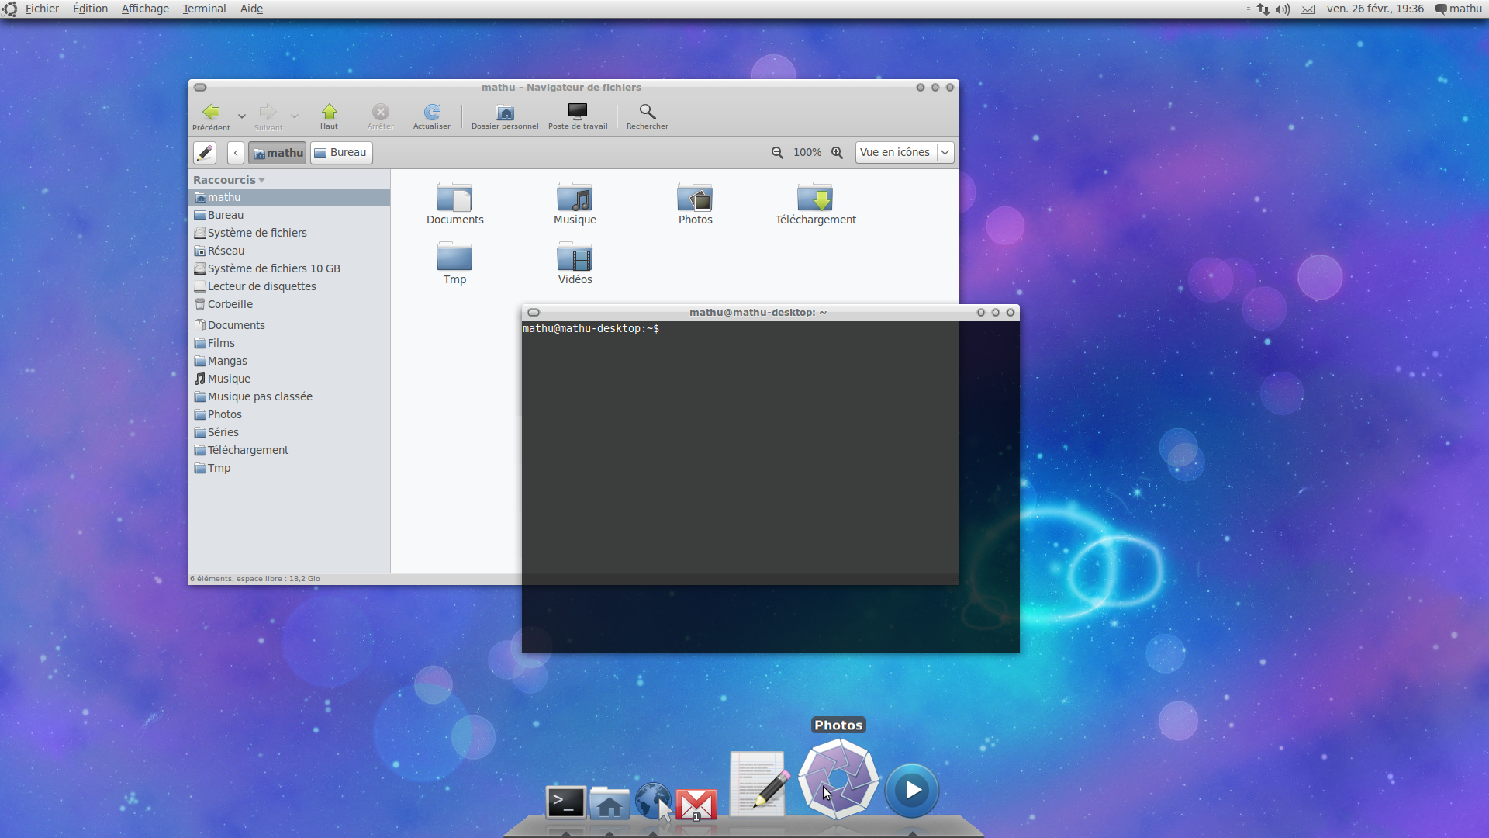Expand the Raccourcis sidebar selector
The height and width of the screenshot is (838, 1489).
coord(230,180)
